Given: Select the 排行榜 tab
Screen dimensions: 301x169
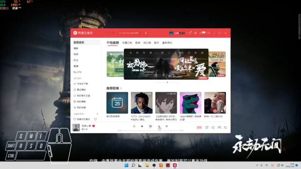Looking at the screenshot, I should click(147, 43).
